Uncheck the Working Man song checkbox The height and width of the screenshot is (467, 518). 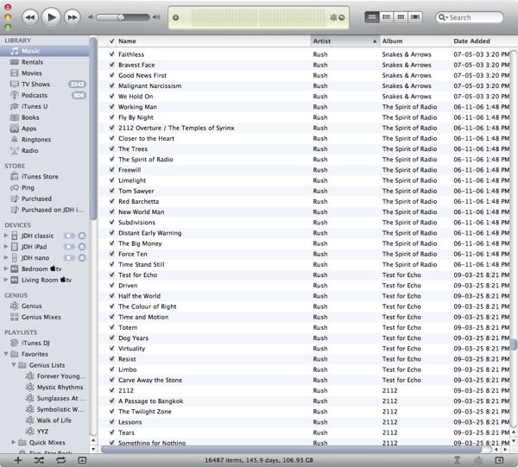pos(112,106)
